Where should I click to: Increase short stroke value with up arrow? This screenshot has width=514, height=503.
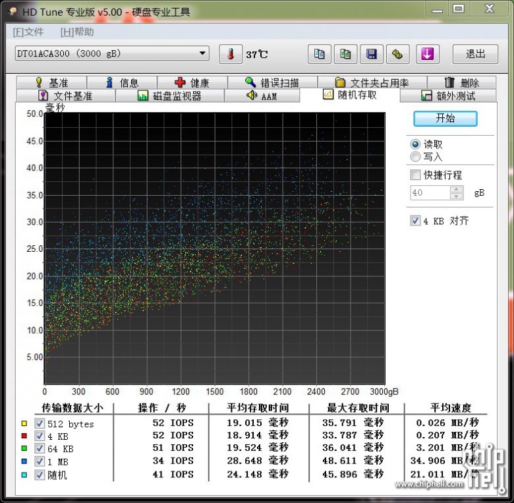point(456,189)
